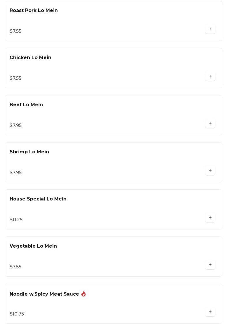The height and width of the screenshot is (324, 227).
Task: Open House Special Lo Mein title
Action: click(38, 199)
